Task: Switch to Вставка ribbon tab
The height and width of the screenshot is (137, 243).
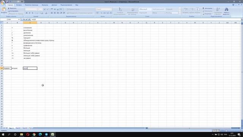Action: [19, 5]
